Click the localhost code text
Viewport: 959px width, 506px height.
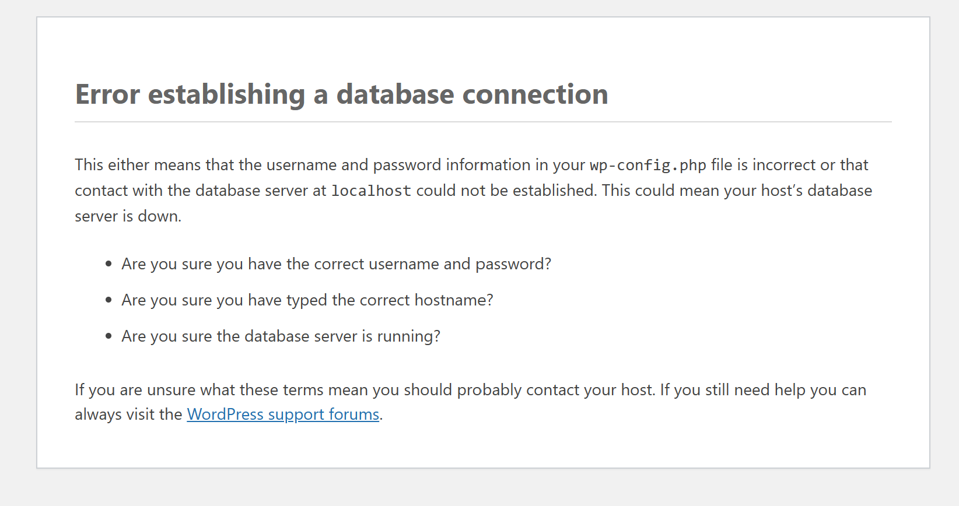coord(371,191)
